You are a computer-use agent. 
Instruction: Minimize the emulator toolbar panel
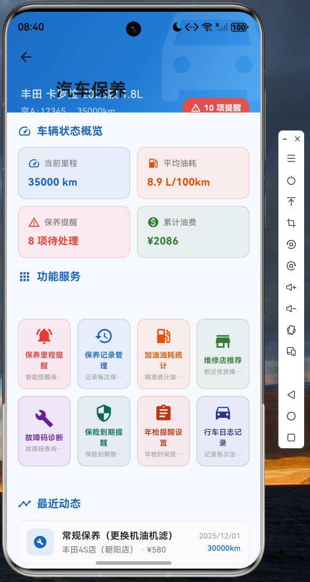(x=285, y=139)
